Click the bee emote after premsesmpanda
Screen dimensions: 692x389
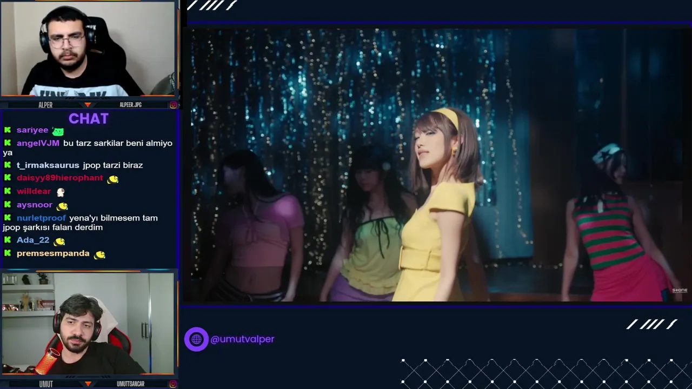point(99,254)
